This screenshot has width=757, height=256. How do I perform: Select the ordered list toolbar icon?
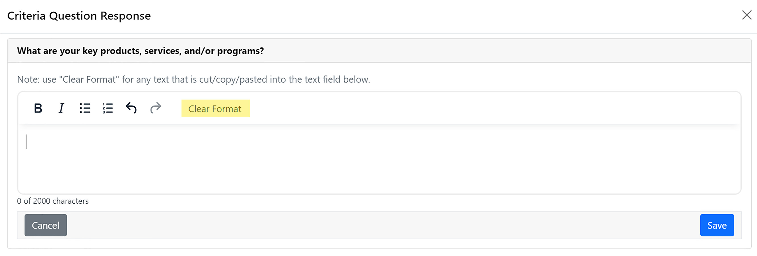pos(108,108)
